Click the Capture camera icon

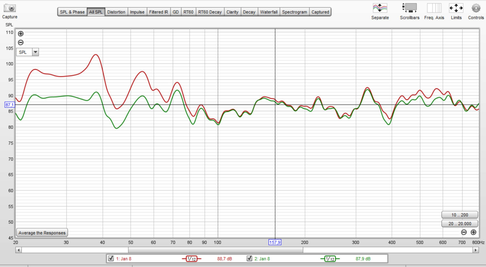coord(10,8)
